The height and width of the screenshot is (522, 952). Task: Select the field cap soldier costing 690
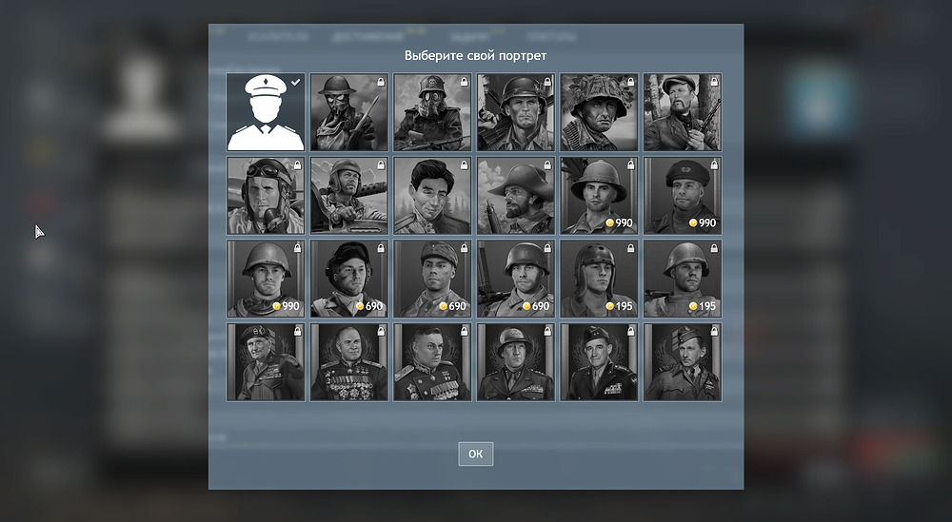click(432, 279)
